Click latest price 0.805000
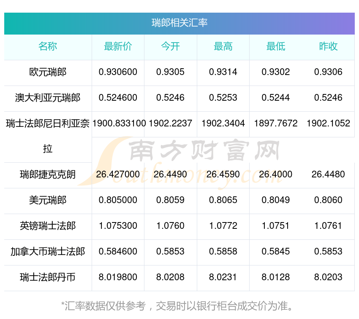 pyautogui.click(x=118, y=200)
